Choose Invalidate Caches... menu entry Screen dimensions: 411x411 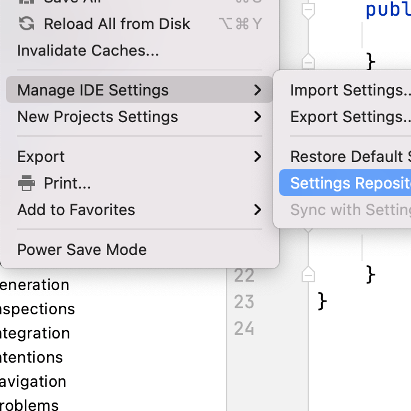click(88, 51)
